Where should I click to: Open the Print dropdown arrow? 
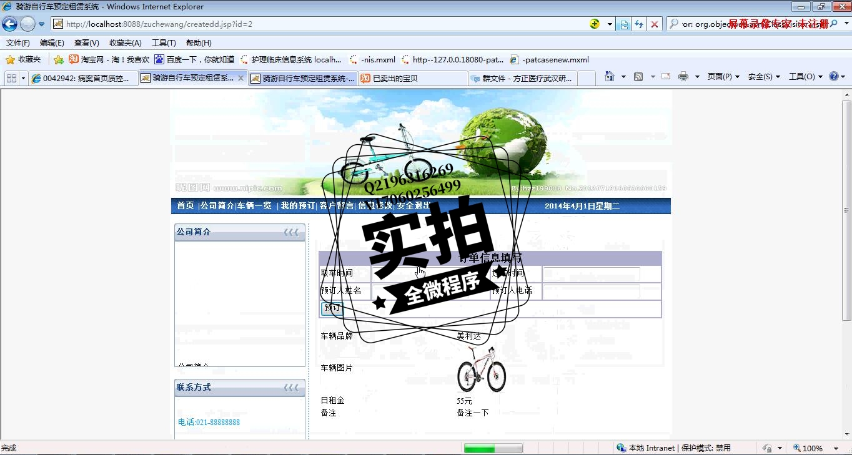697,77
